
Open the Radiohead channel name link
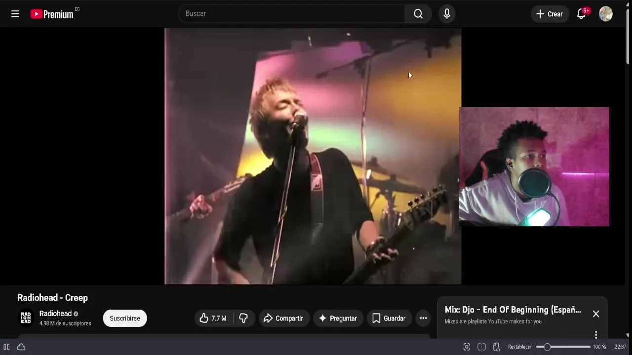tap(55, 314)
